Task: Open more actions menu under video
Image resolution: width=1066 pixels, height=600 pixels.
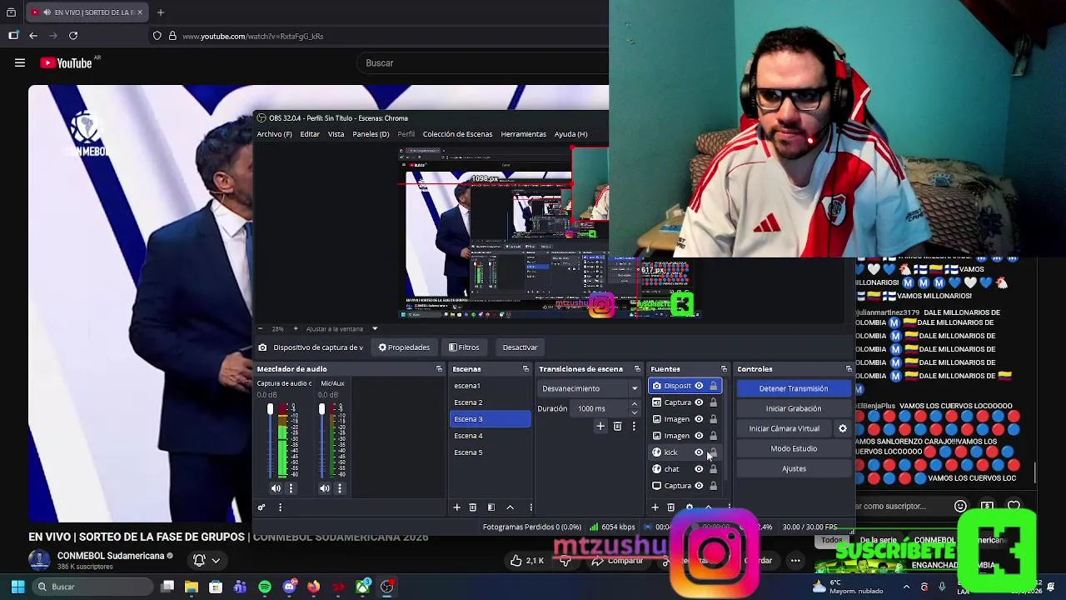Action: coord(795,561)
